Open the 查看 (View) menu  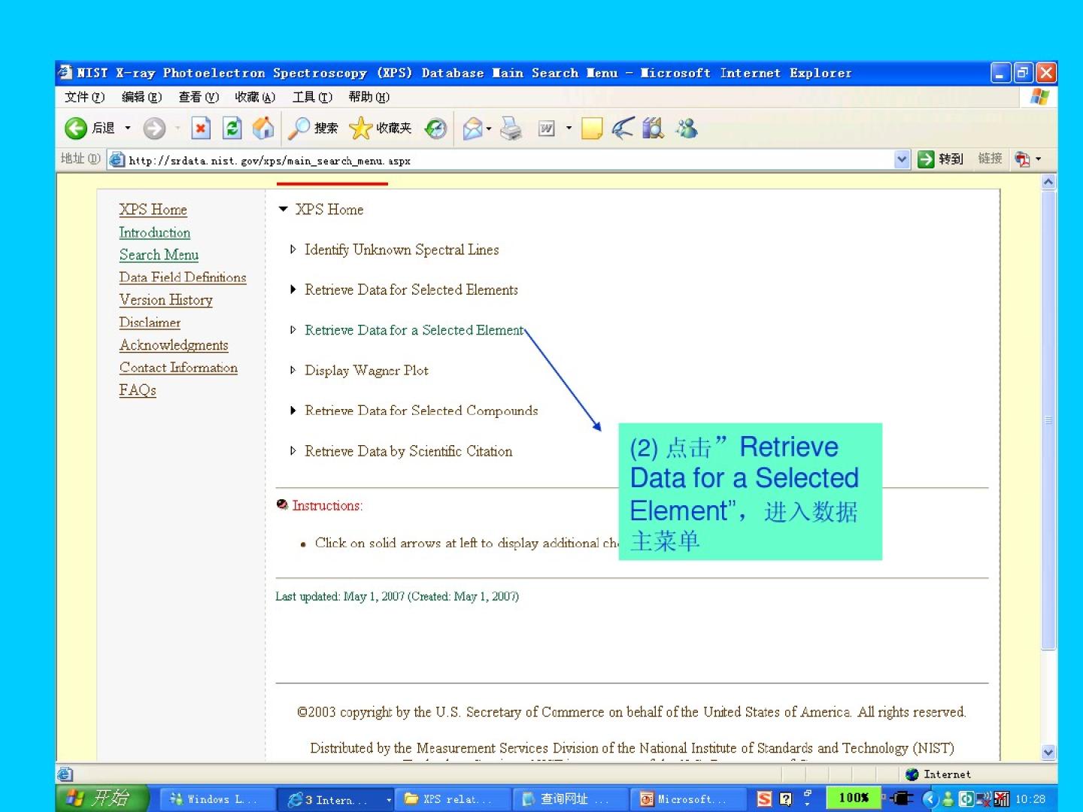[199, 97]
